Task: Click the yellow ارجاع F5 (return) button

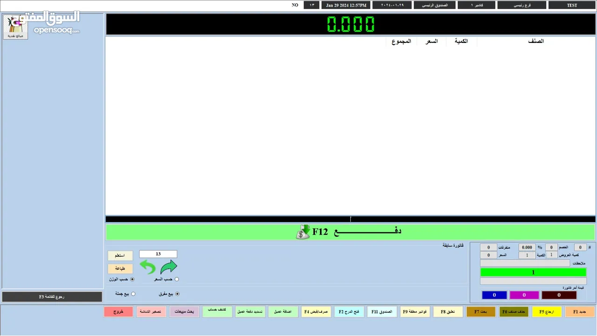Action: (x=547, y=312)
